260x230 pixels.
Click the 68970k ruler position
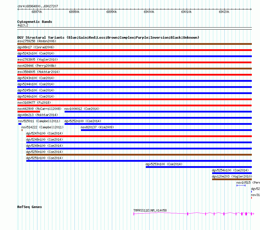pos(37,12)
